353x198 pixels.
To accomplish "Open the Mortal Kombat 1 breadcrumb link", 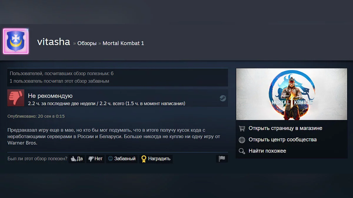I will tap(123, 43).
